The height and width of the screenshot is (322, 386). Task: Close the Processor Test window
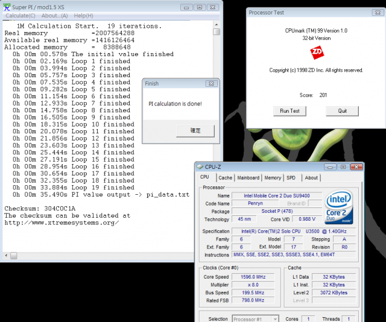coord(378,12)
